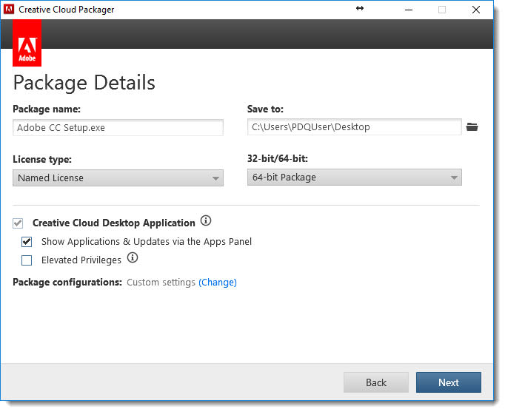
Task: Click the Adobe logo badge
Action: (x=27, y=43)
